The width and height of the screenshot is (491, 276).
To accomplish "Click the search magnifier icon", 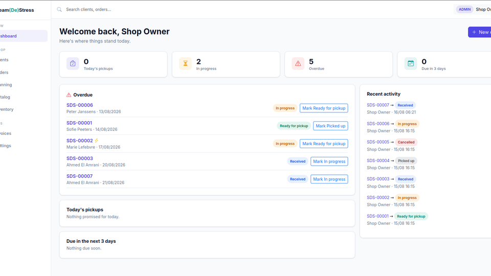I will coord(59,9).
